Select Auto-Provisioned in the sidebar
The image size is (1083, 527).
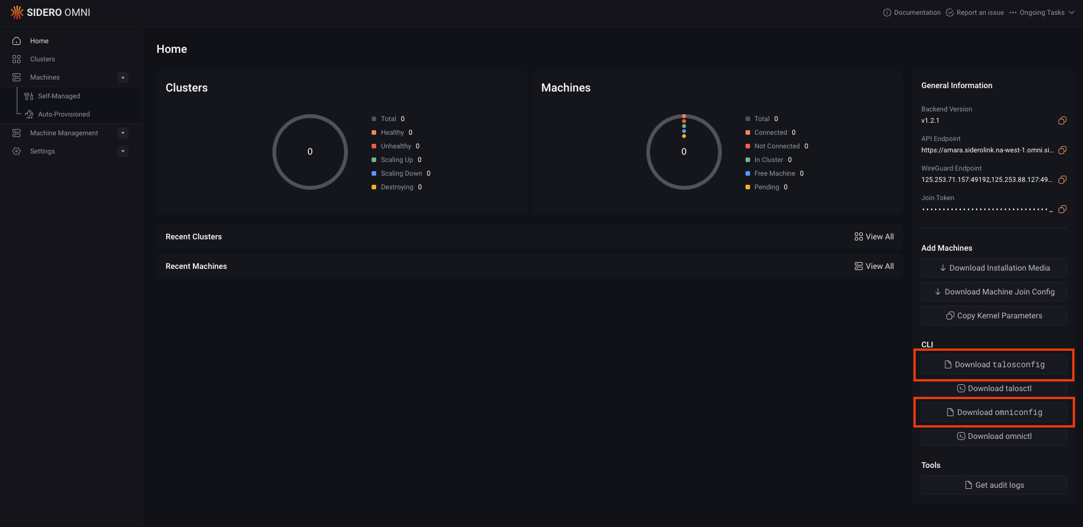click(64, 114)
